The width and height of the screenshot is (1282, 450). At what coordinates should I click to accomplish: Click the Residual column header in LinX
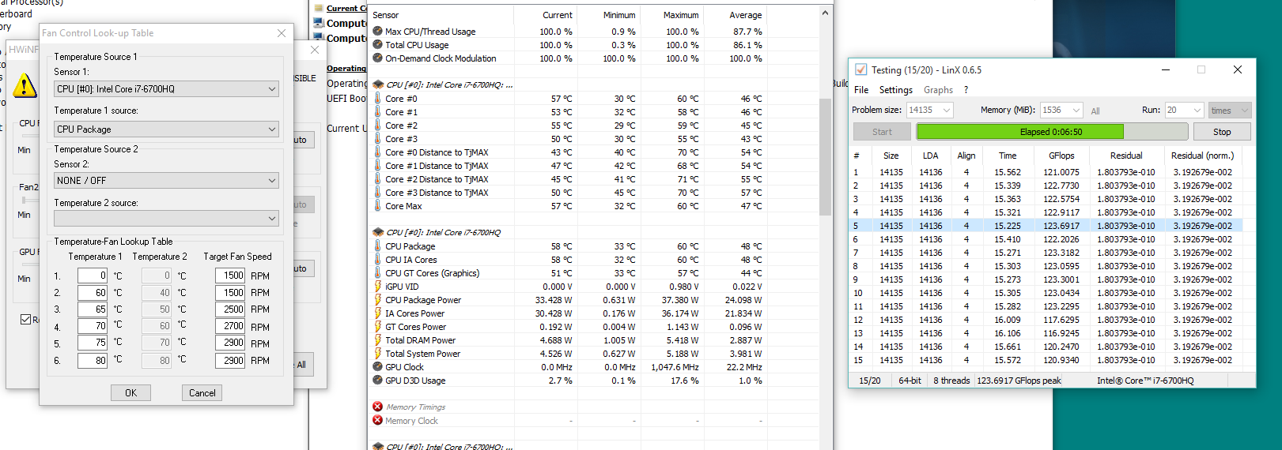point(1126,156)
